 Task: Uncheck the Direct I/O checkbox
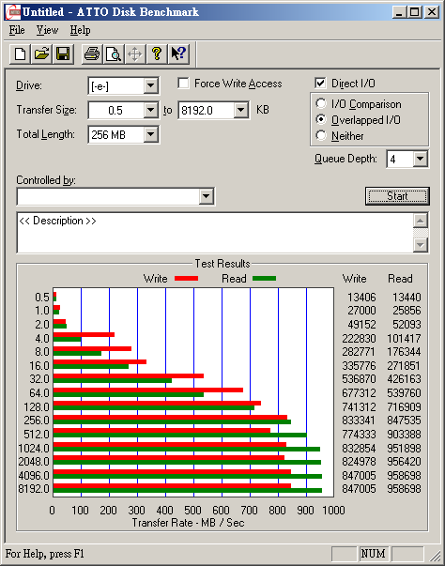pos(320,83)
